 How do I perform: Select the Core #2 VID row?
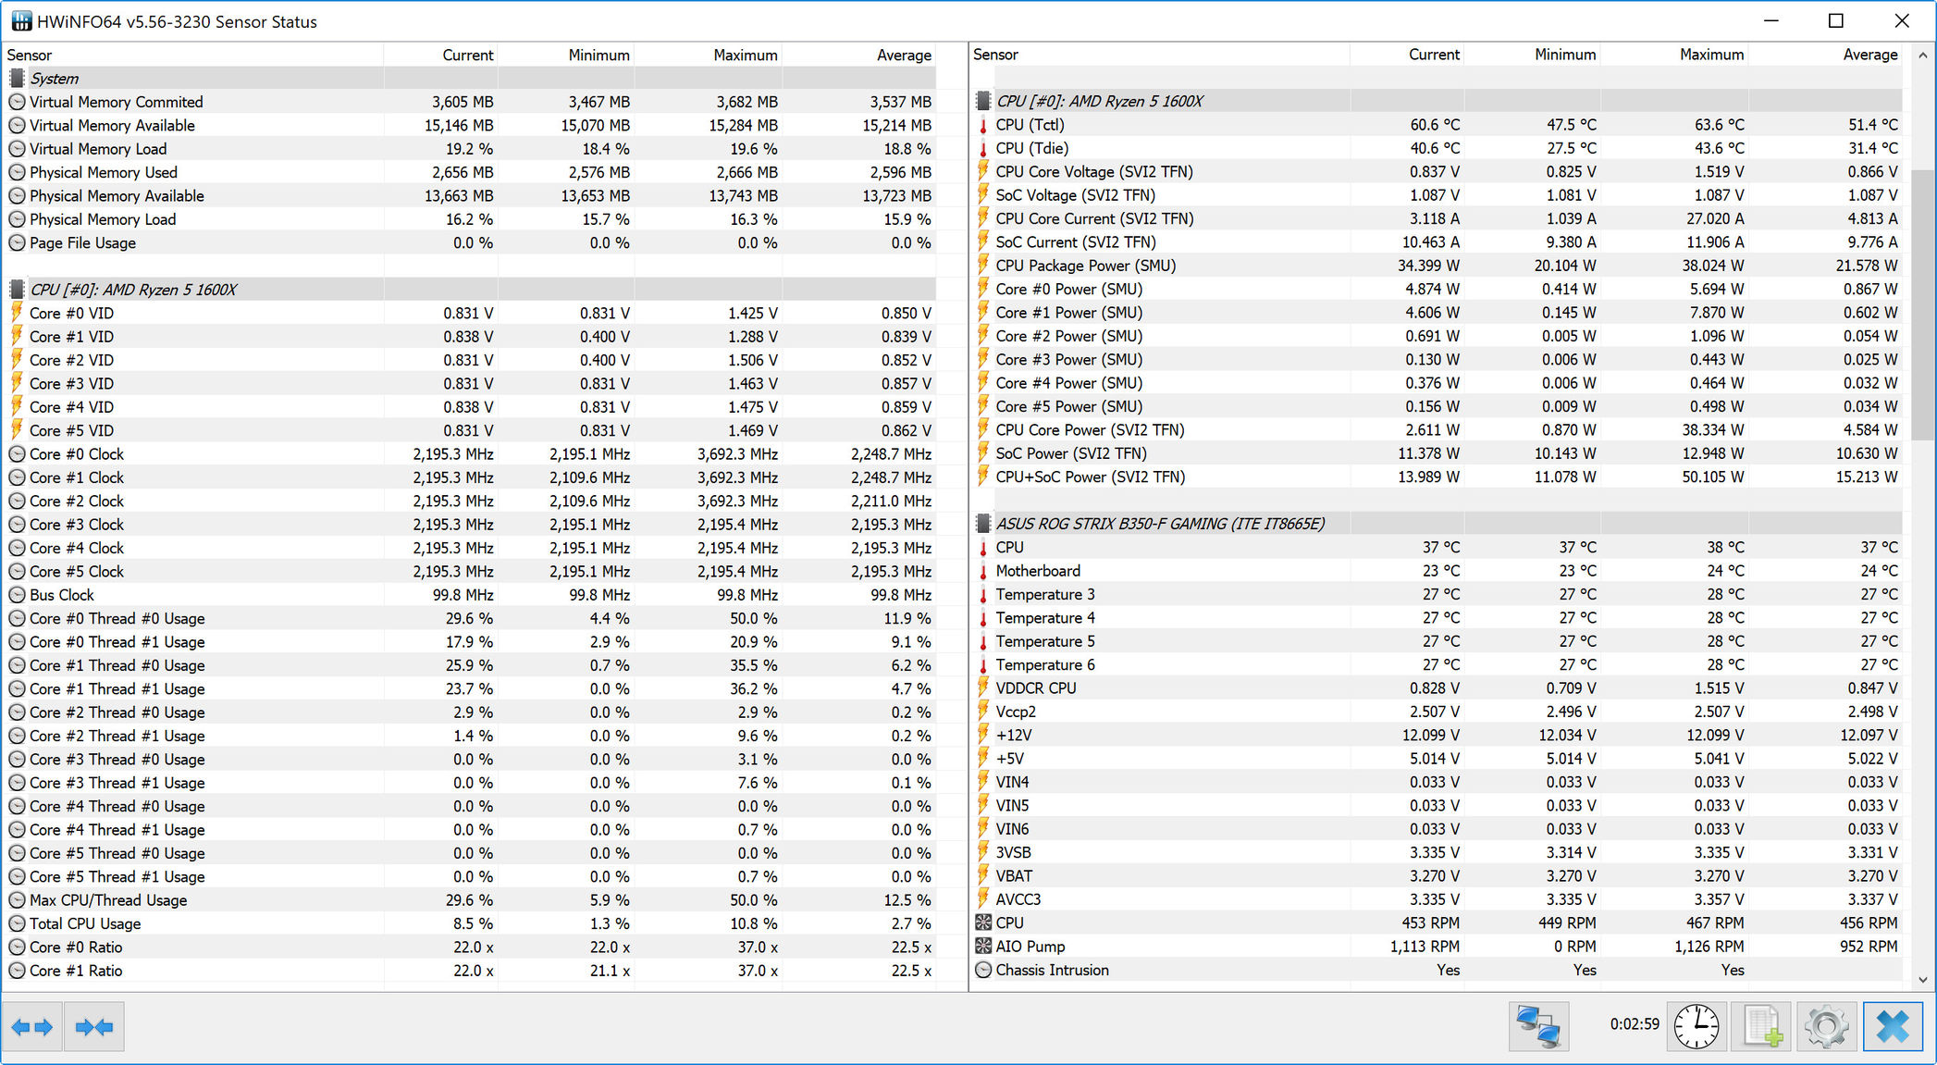pyautogui.click(x=472, y=360)
